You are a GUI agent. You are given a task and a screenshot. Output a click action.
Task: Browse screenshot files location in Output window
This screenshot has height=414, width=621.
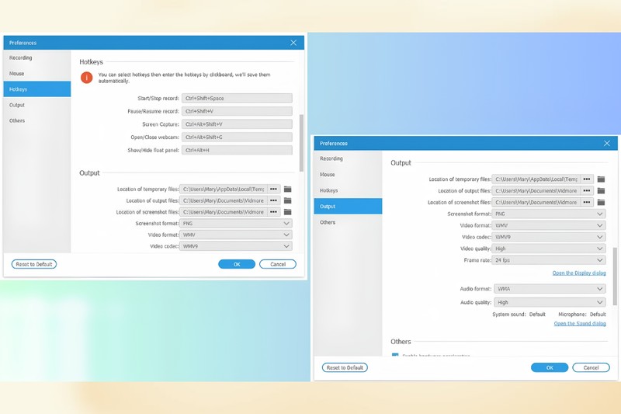(x=587, y=202)
